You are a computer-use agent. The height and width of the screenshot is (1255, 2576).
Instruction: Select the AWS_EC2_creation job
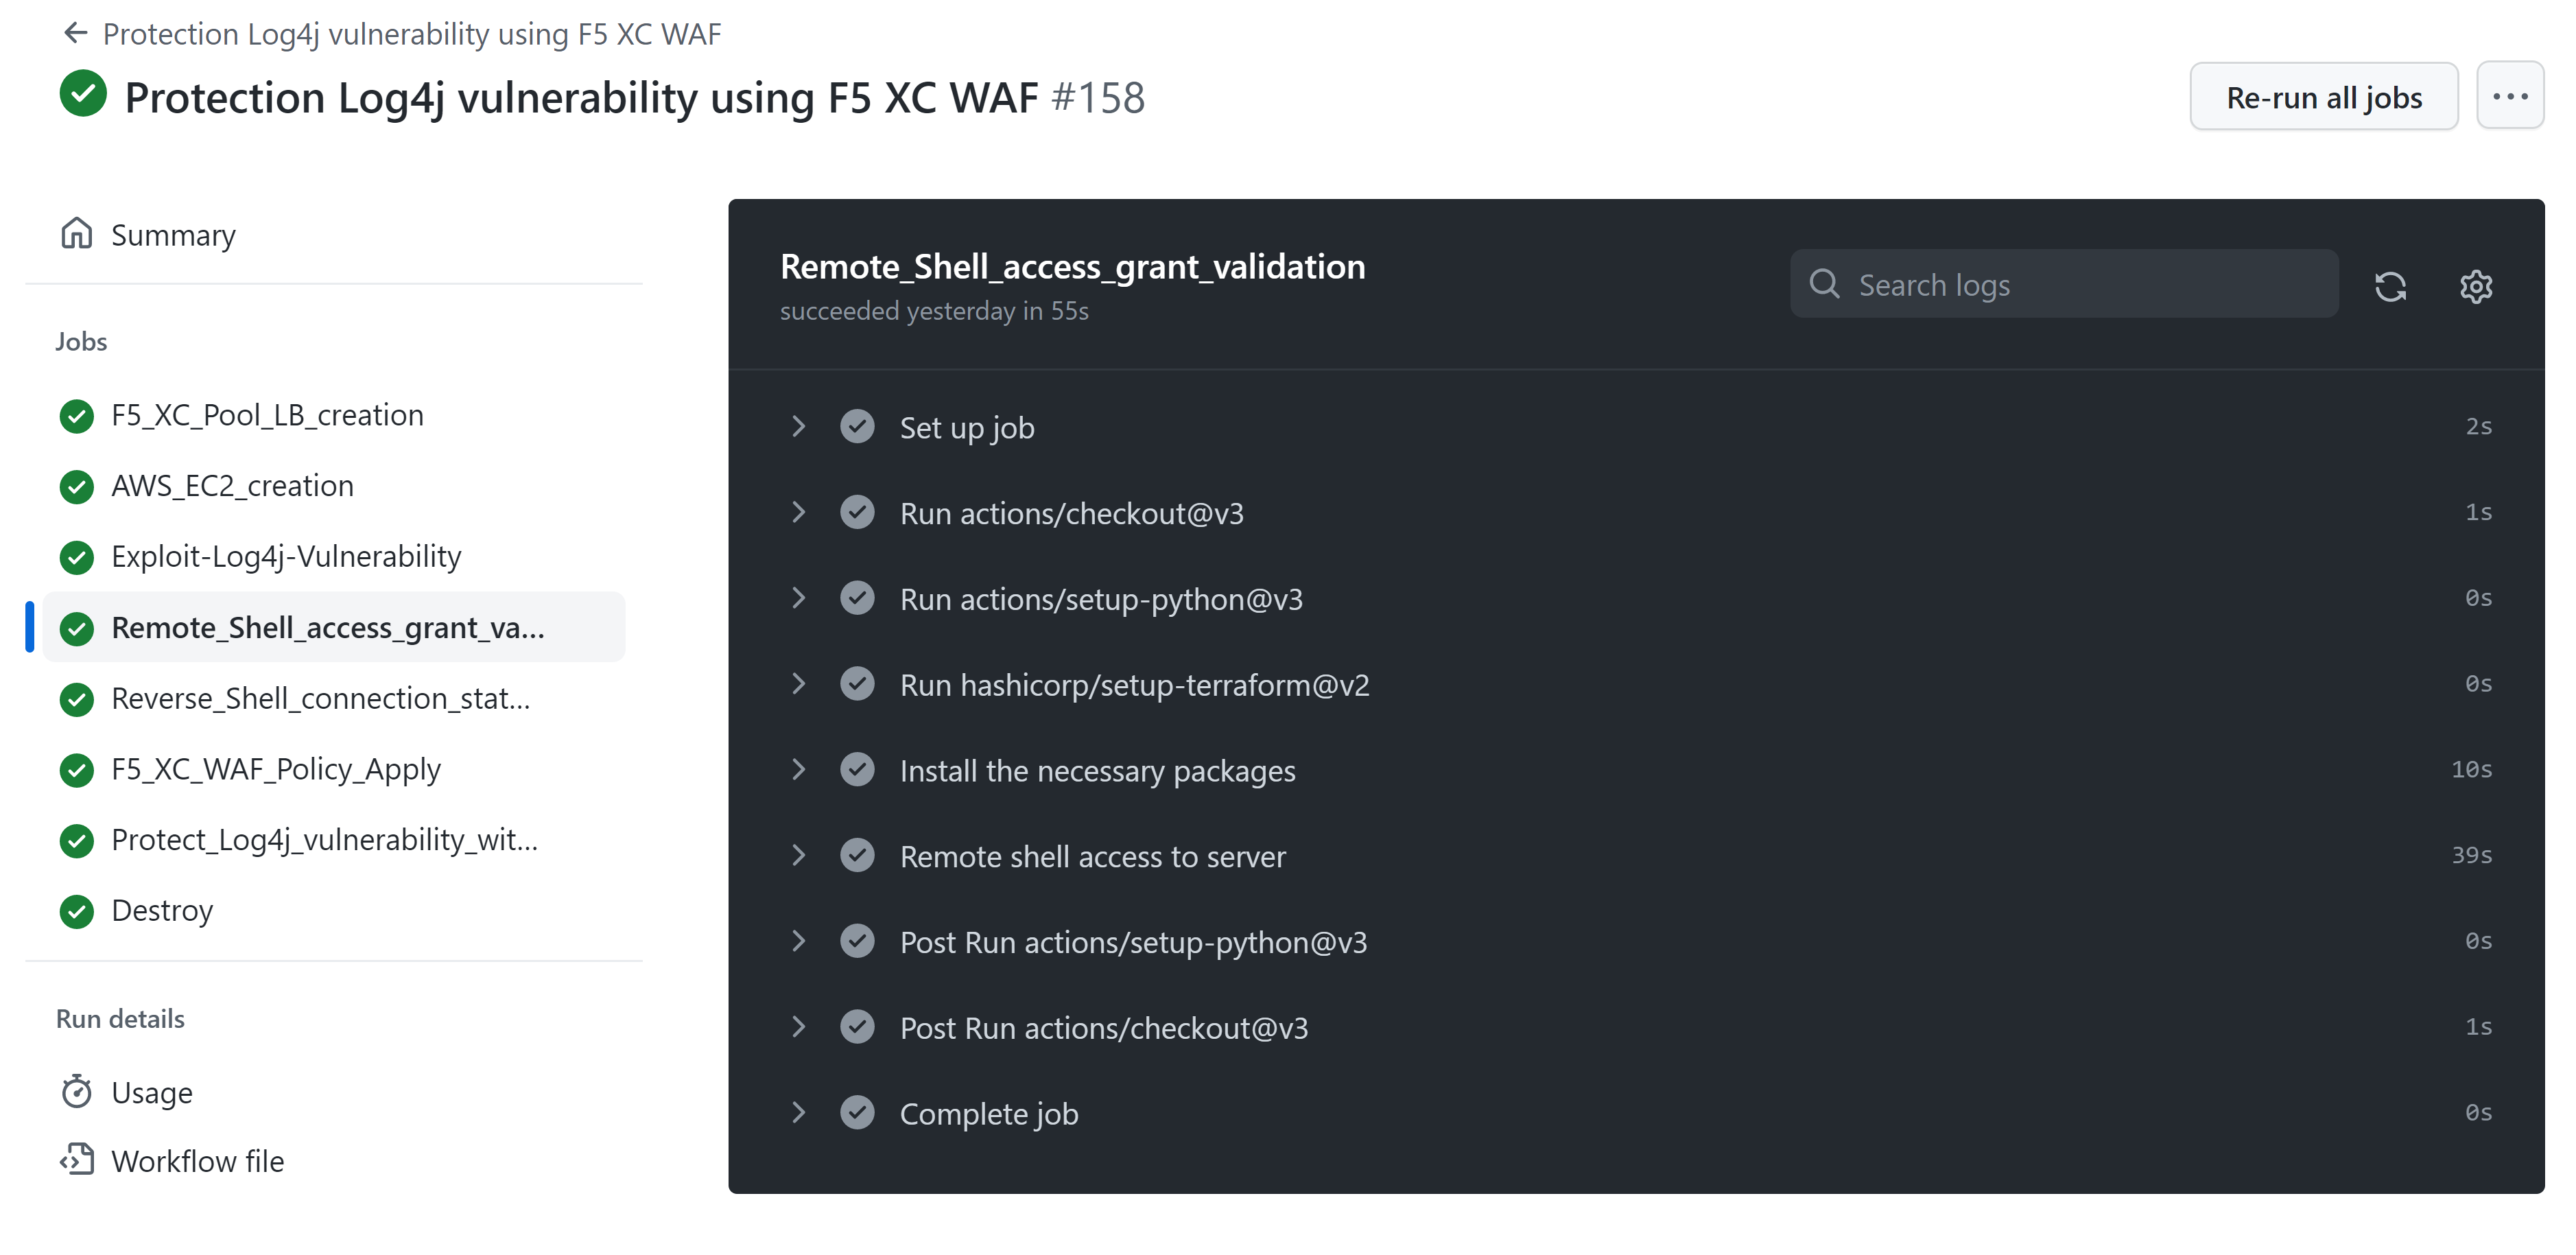[232, 485]
